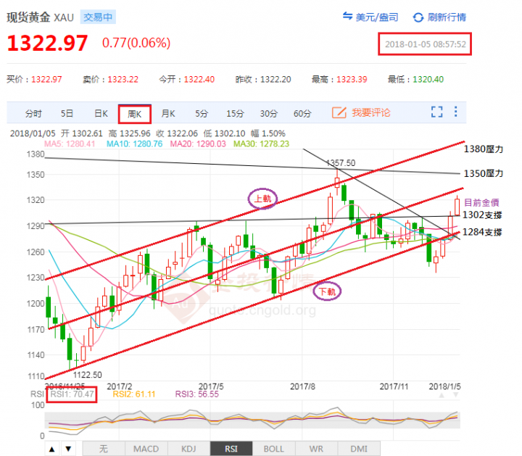Click the MA30: 1278.23 legend
522x456 pixels.
[x=261, y=144]
